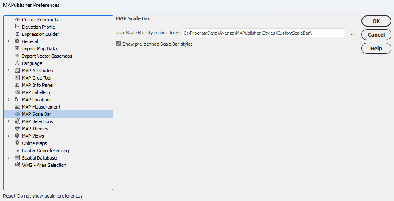This screenshot has height=201, width=394.
Task: Click the Expression Builder sigma icon
Action: click(x=17, y=34)
